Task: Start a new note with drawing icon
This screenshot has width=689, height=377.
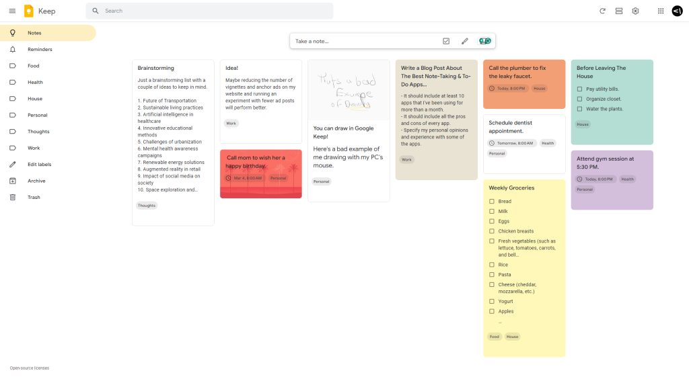Action: coord(464,41)
